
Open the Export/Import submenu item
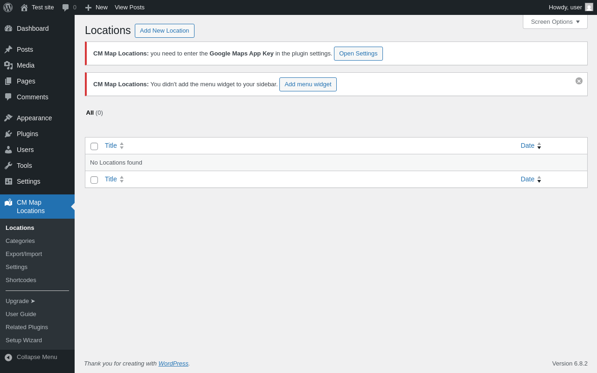24,254
